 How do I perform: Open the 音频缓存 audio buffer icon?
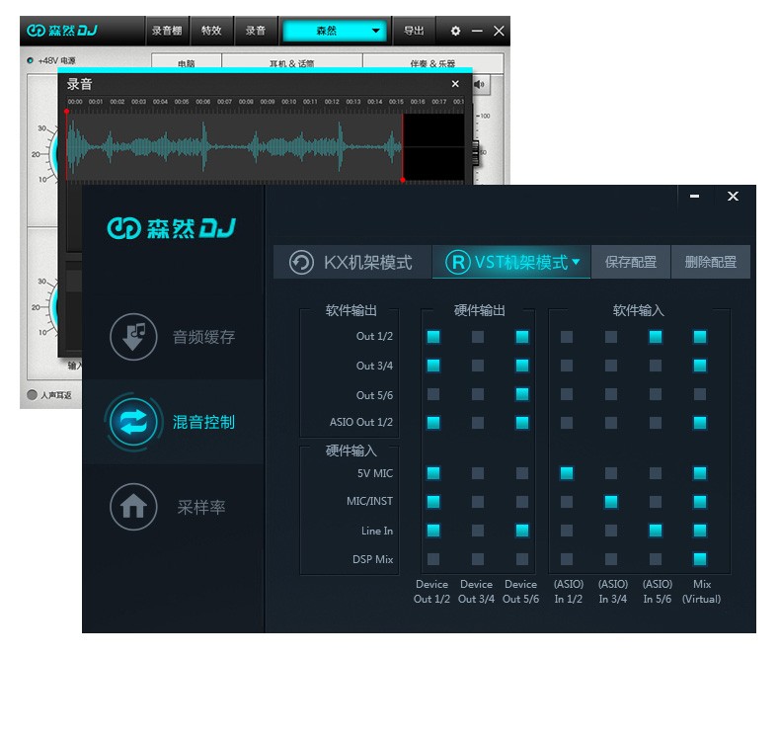pyautogui.click(x=133, y=337)
